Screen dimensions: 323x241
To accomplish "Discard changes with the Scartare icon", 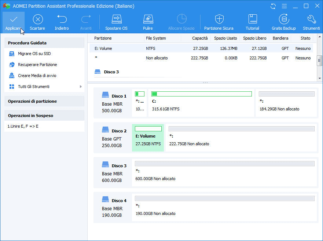I will [x=37, y=20].
